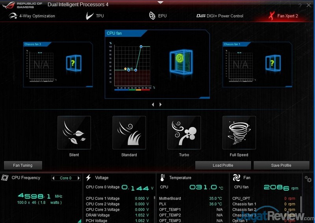315x223 pixels.
Task: Click the help question mark icon
Action: (300, 6)
